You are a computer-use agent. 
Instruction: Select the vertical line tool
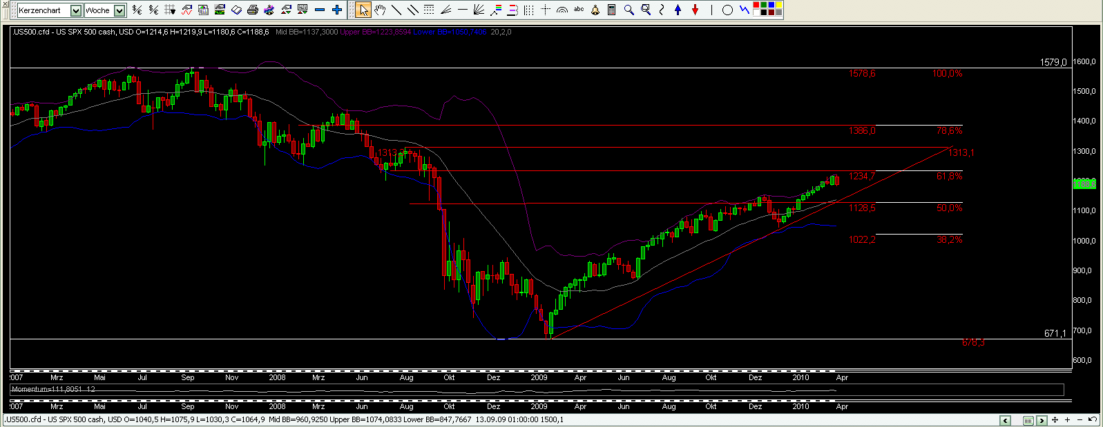(711, 10)
